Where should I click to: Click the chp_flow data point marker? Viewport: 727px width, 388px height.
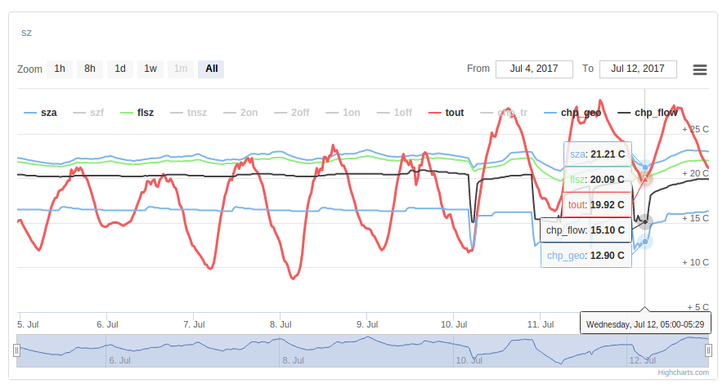pos(645,222)
